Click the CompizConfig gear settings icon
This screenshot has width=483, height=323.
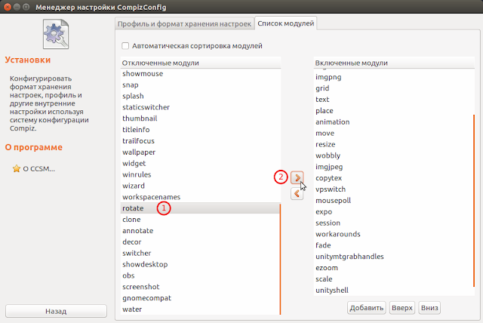click(56, 34)
